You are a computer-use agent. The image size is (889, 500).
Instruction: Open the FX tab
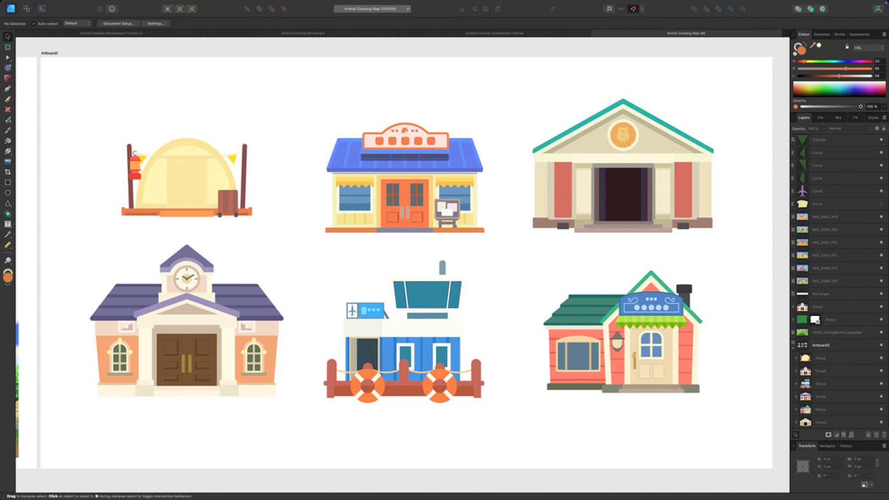point(855,117)
